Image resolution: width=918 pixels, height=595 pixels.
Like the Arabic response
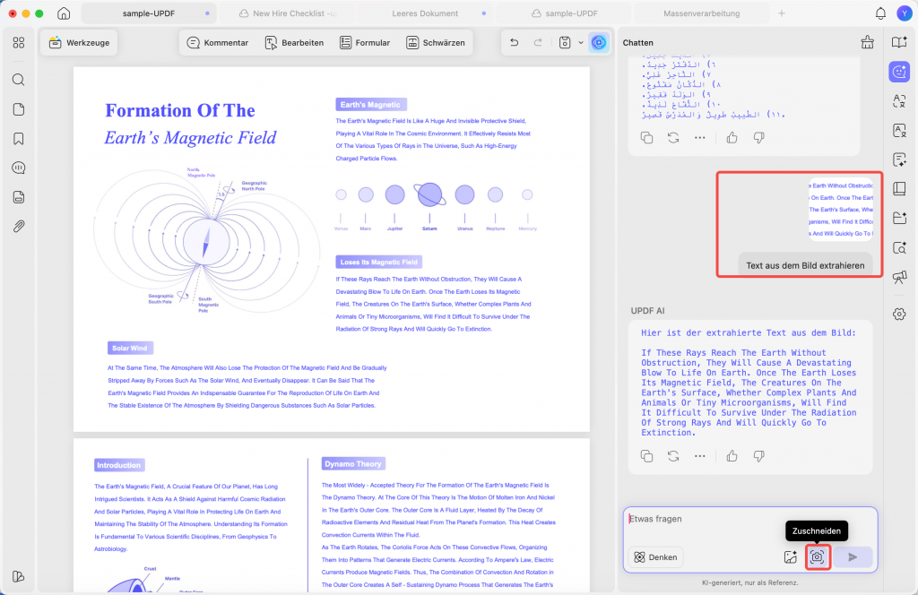[732, 138]
